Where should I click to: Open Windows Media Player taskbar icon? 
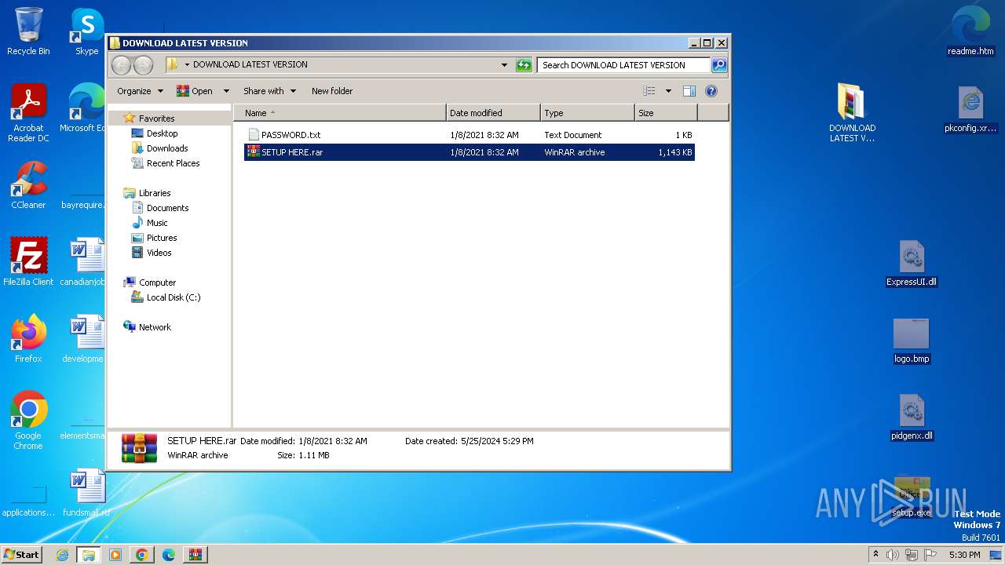tap(115, 555)
